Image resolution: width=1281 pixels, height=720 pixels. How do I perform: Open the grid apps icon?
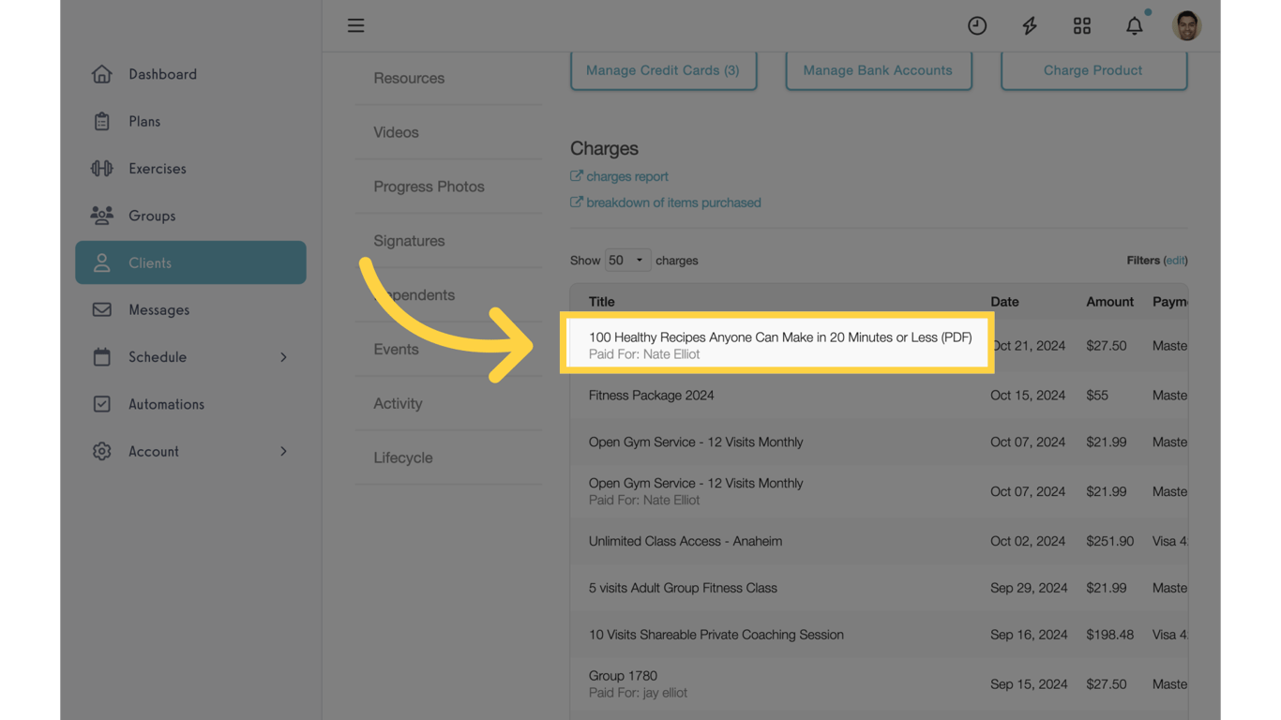[x=1082, y=25]
